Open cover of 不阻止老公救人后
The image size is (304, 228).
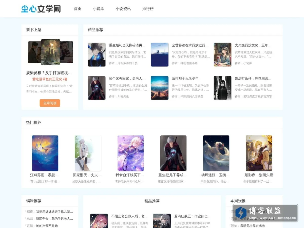pos(99,221)
